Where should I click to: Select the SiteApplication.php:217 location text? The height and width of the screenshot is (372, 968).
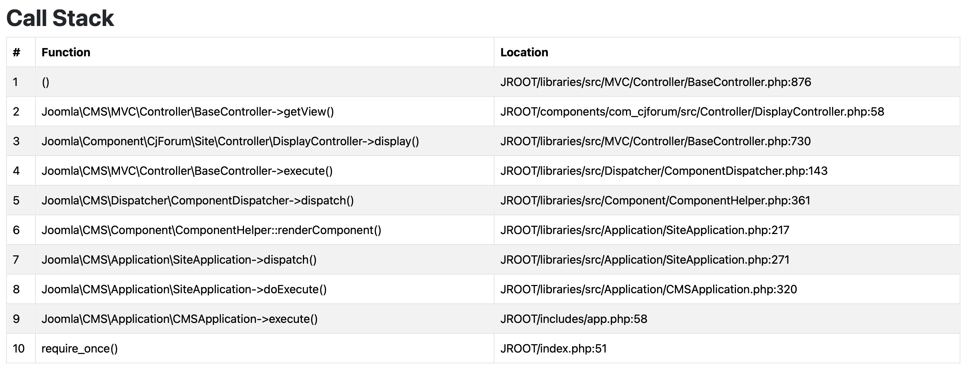point(644,230)
